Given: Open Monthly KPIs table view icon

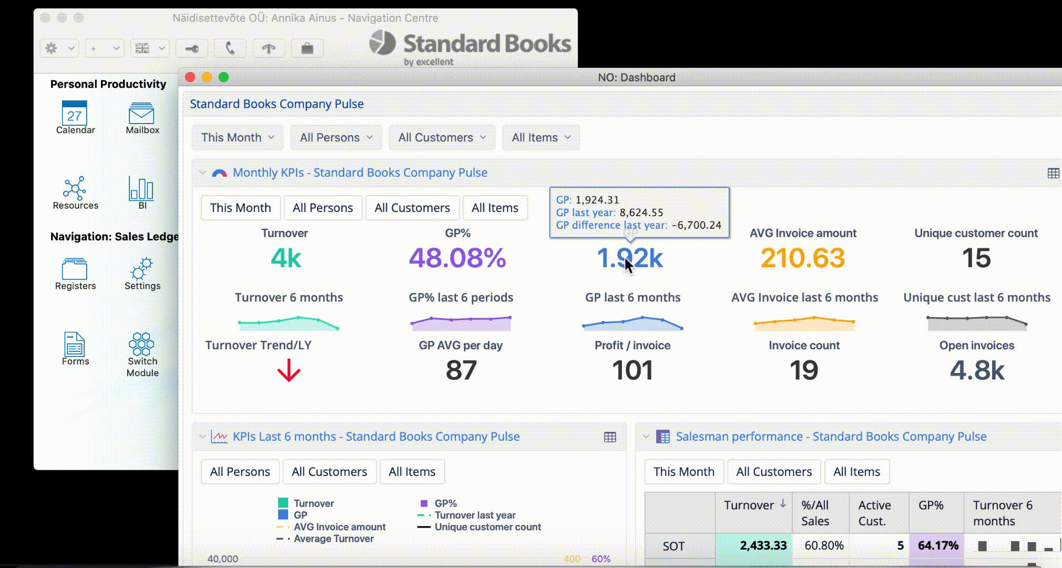Looking at the screenshot, I should (x=1053, y=173).
